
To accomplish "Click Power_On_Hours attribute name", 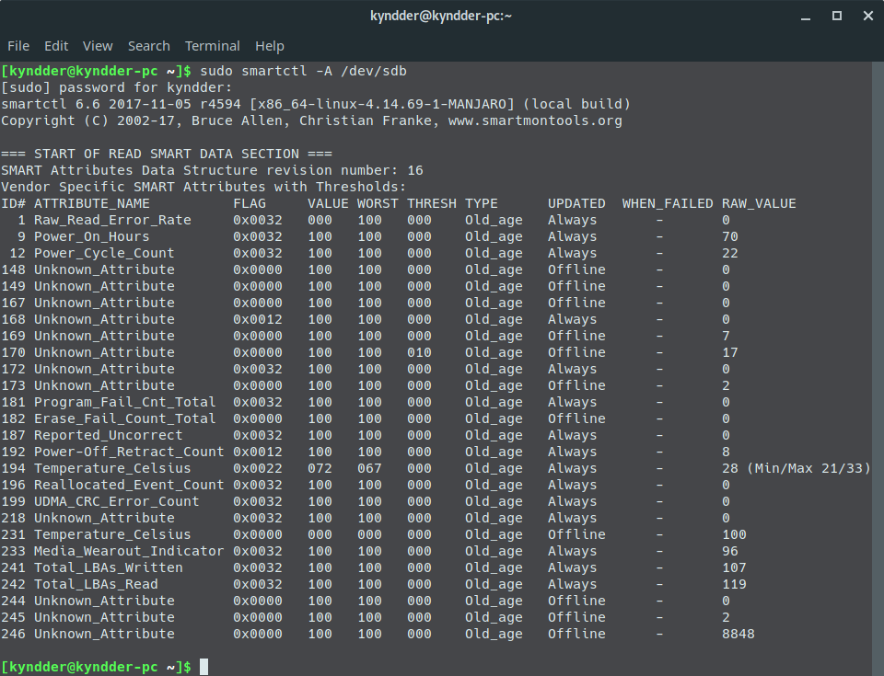I will 91,236.
